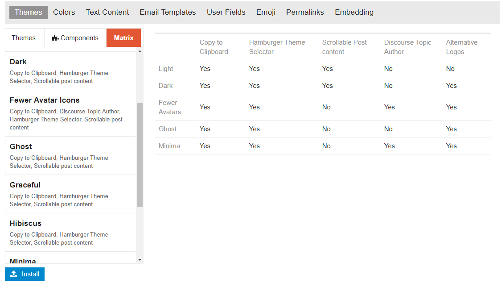Open the Embedding tab
The image size is (501, 283).
354,12
